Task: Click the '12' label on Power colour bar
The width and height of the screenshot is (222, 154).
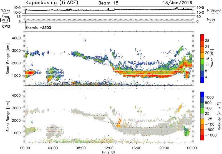Action: (x=207, y=65)
